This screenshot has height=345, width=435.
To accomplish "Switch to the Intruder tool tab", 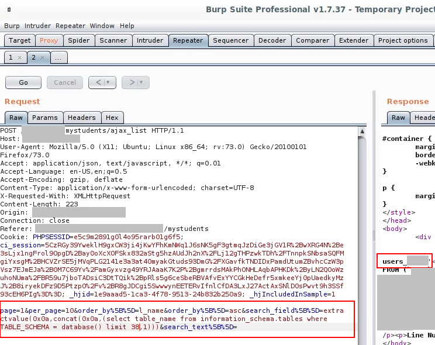I will tap(150, 40).
